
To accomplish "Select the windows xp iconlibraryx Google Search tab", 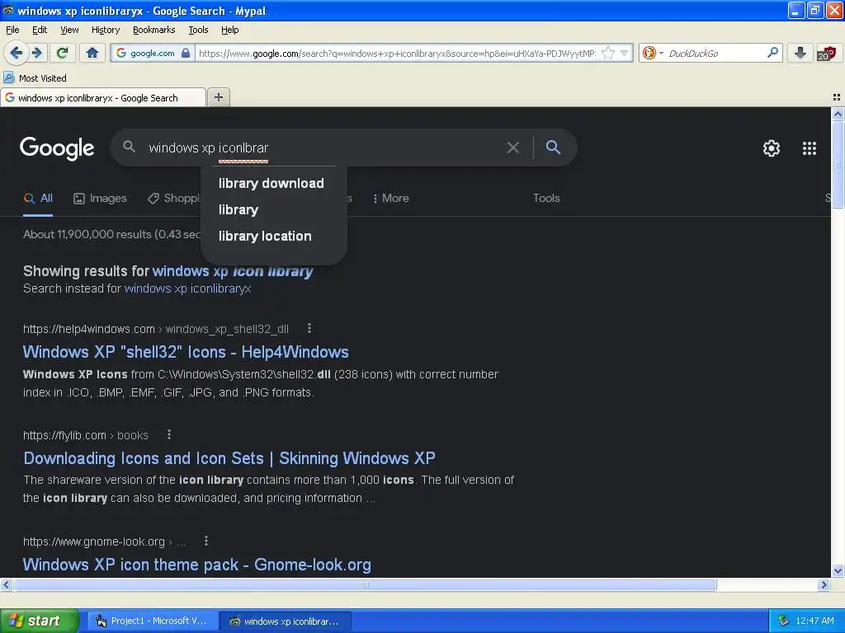I will pos(102,97).
